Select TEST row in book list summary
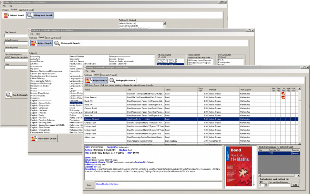Viewport: 310px width, 194px height. 279,153
